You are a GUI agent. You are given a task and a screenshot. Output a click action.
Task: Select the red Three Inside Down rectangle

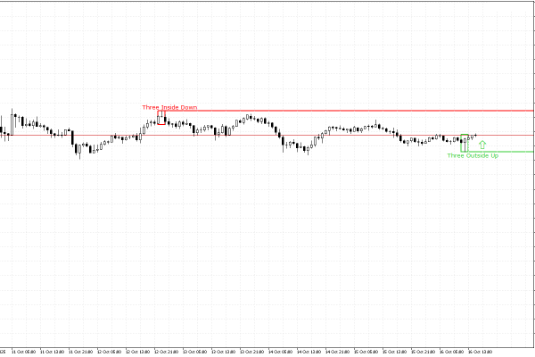pos(161,117)
